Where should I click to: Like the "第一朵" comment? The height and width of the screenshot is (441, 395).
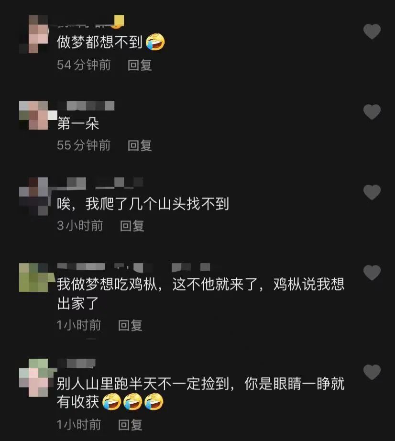[x=372, y=111]
